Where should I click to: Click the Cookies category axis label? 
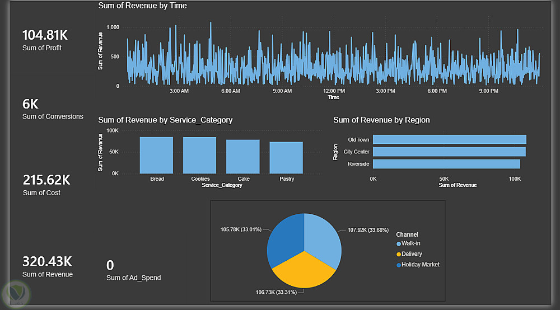200,179
